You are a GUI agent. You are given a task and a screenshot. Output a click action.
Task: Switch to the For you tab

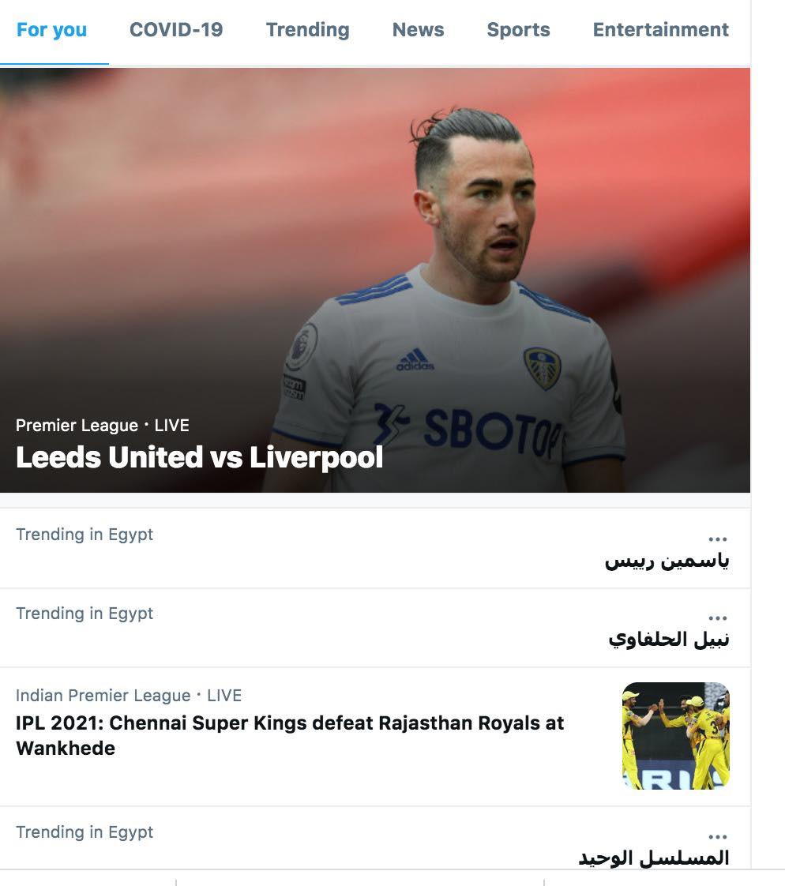[51, 30]
